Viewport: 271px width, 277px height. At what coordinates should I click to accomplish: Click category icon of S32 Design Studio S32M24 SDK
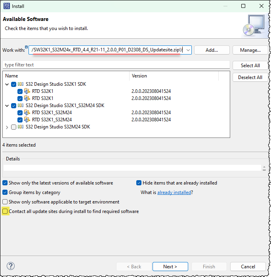point(21,127)
